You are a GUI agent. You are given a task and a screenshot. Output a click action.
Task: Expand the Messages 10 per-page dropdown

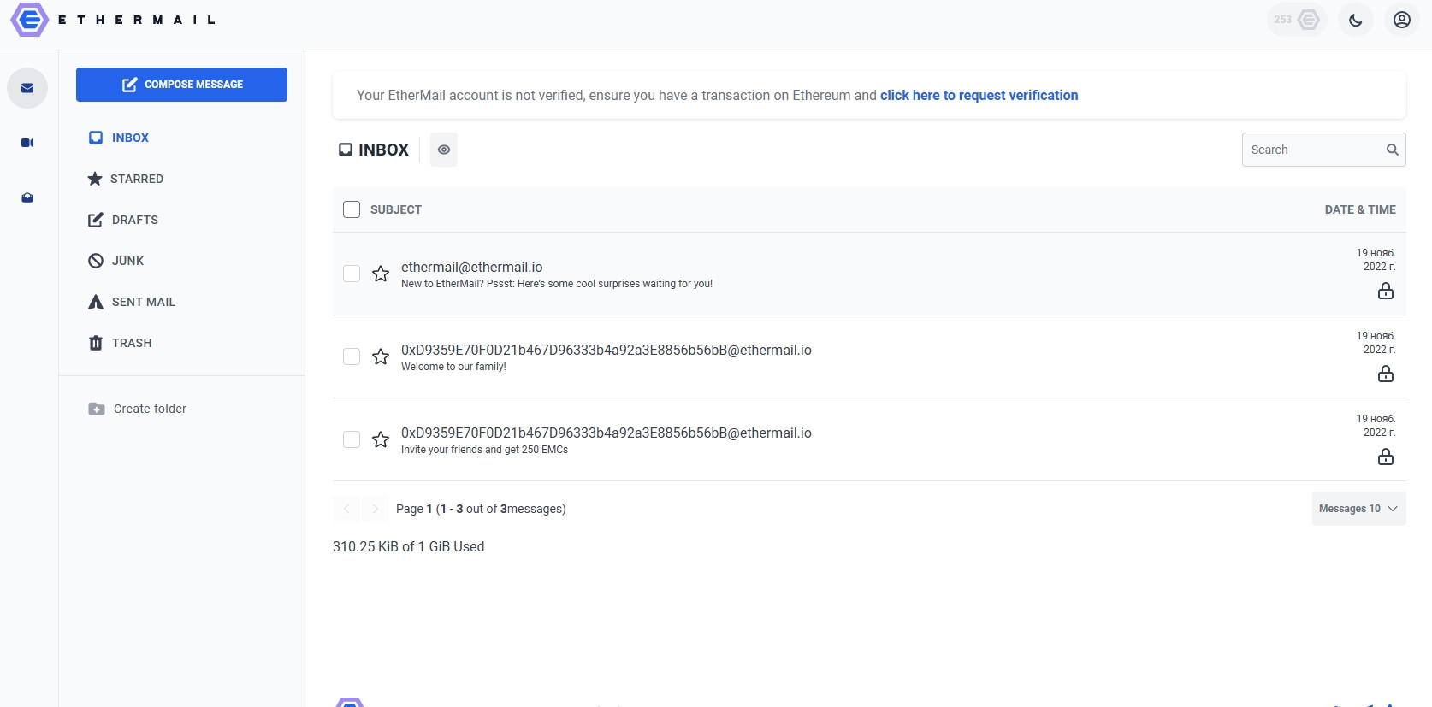tap(1358, 509)
